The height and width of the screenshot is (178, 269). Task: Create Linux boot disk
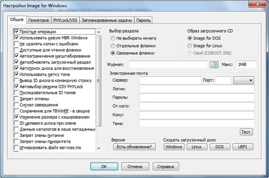pyautogui.click(x=197, y=147)
